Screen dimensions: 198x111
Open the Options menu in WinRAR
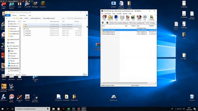click(125, 14)
